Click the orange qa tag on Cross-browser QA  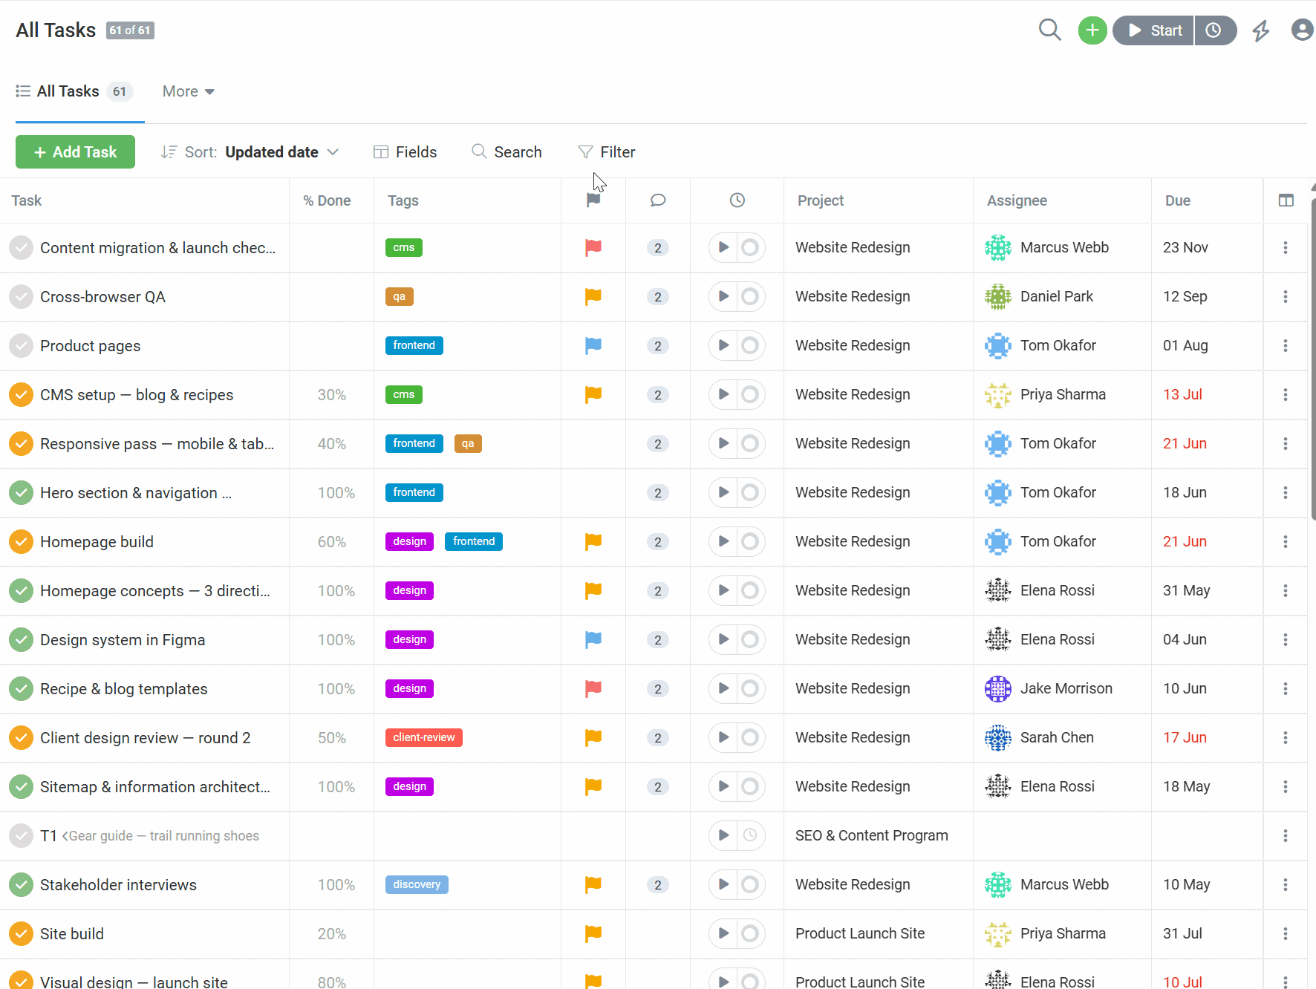(400, 297)
